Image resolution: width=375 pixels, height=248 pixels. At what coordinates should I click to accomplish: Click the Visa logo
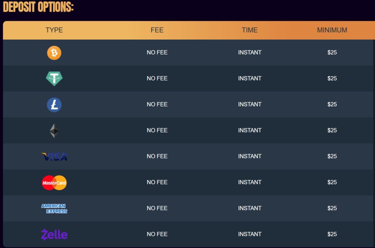click(x=54, y=157)
